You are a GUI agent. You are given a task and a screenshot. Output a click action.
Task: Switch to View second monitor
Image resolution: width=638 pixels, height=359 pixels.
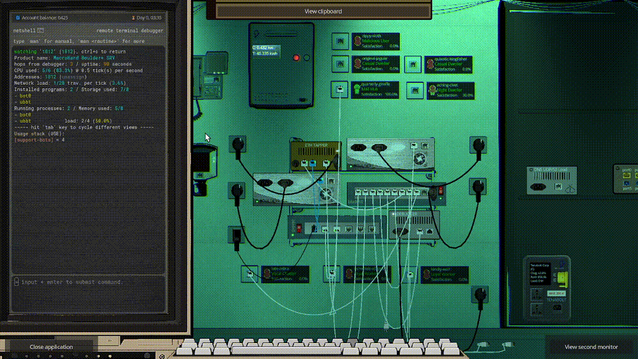(591, 347)
